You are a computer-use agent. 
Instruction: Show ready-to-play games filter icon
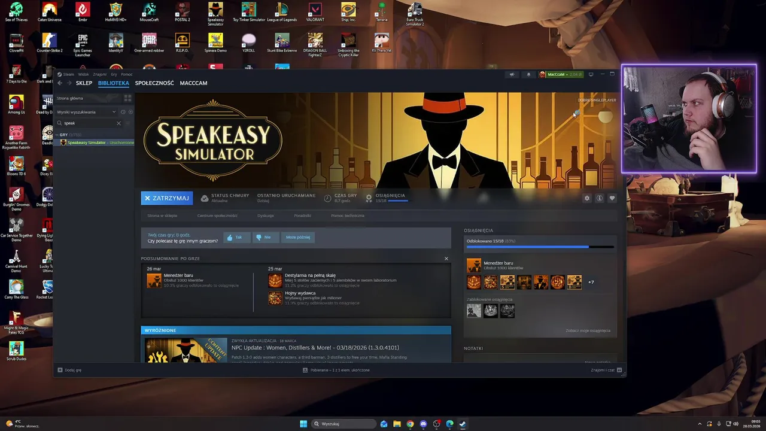[130, 112]
